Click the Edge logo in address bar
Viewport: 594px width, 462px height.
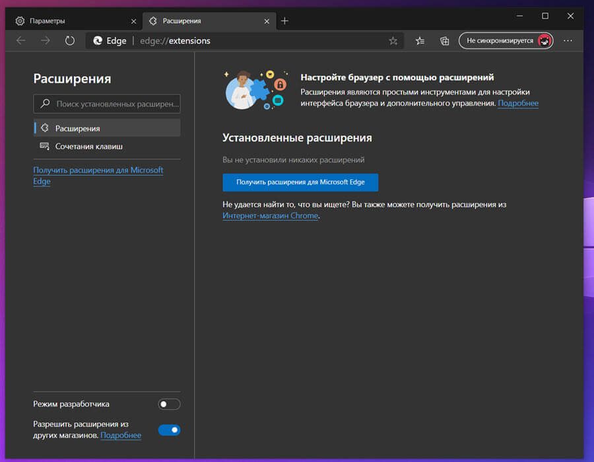click(98, 40)
